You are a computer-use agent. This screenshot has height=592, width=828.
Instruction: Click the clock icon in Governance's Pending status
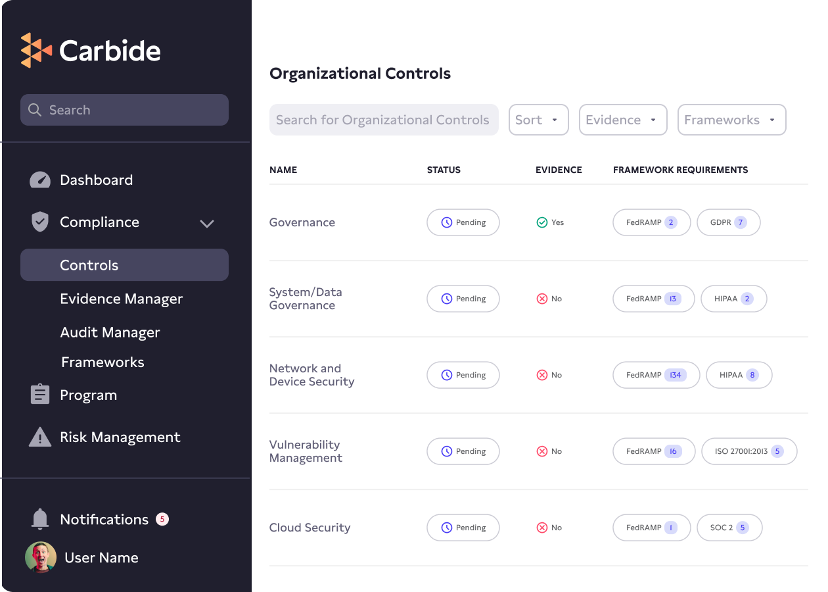pyautogui.click(x=446, y=222)
